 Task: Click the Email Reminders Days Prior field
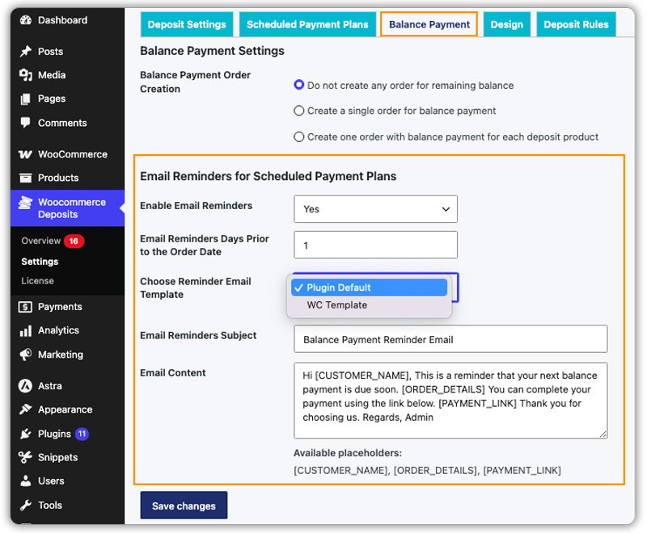pyautogui.click(x=375, y=245)
